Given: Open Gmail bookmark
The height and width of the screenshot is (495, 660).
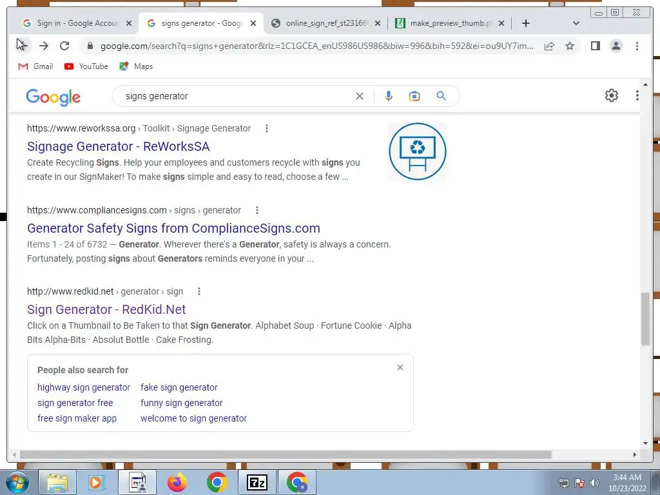Looking at the screenshot, I should pos(36,66).
